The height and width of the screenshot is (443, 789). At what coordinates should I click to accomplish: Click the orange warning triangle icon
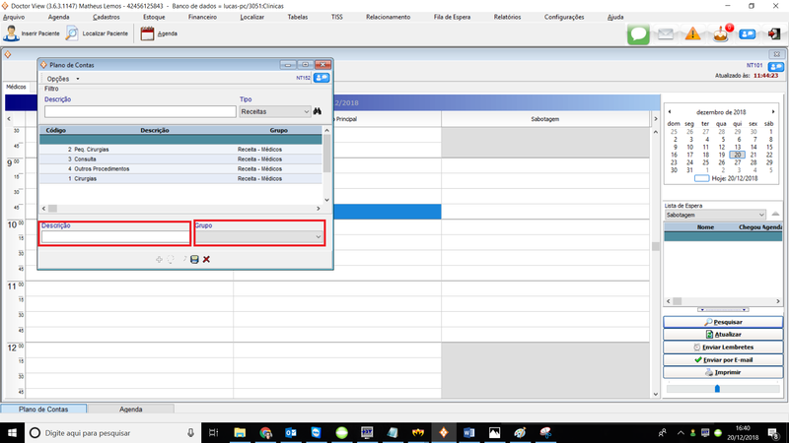693,34
